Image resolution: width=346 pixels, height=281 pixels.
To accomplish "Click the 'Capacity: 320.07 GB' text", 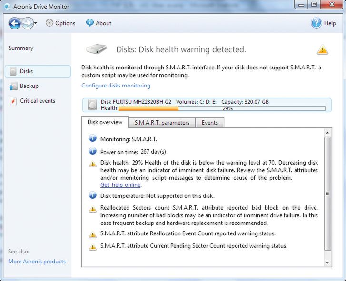I will tap(245, 102).
